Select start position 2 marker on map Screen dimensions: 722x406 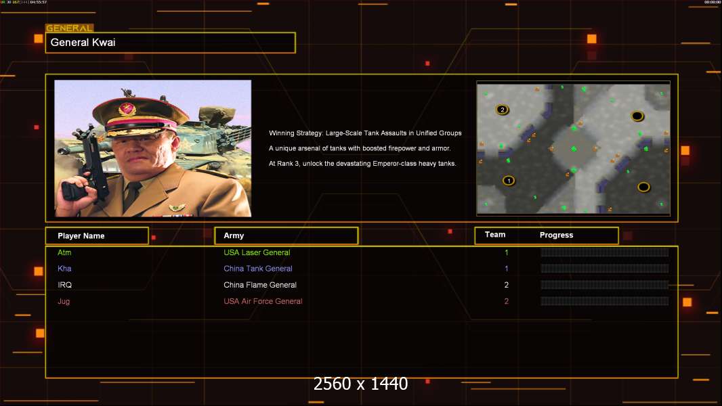click(x=503, y=110)
